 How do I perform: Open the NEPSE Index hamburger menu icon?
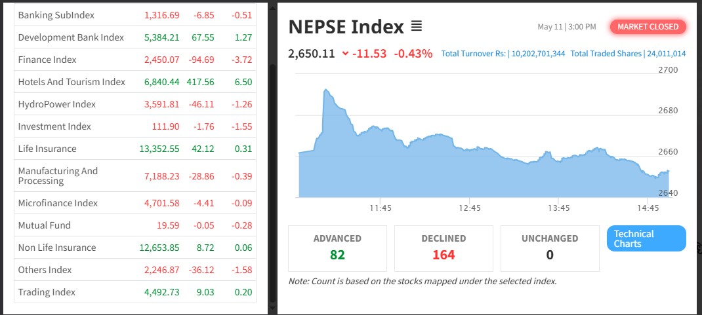[417, 26]
